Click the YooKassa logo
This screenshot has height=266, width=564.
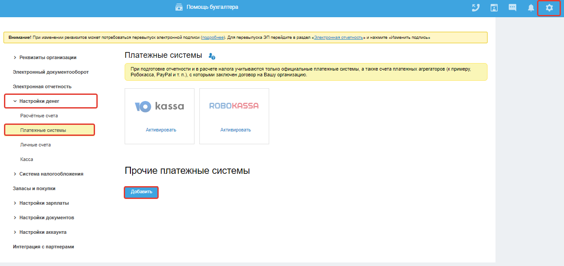(159, 106)
